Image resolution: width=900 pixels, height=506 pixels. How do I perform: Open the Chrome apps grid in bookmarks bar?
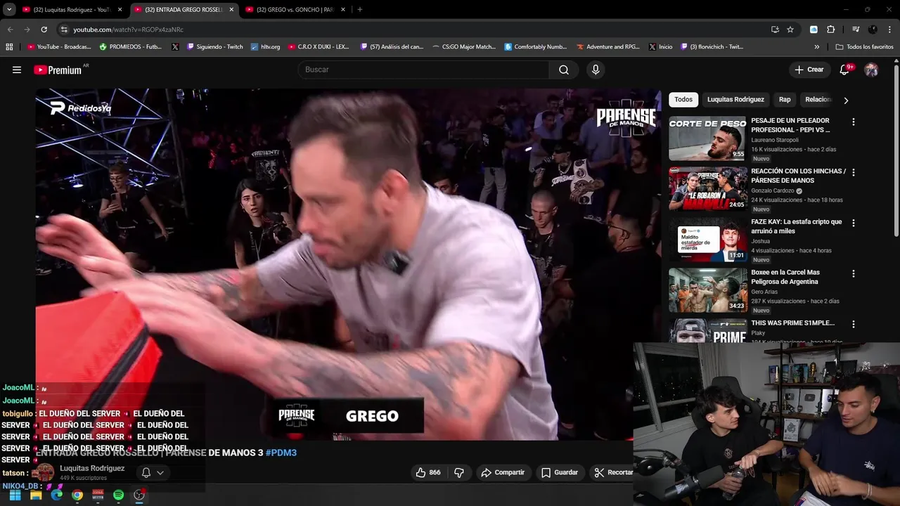coord(9,46)
